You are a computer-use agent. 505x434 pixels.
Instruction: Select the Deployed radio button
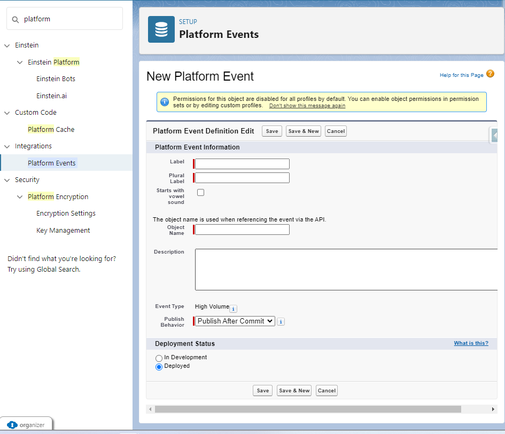pos(159,367)
